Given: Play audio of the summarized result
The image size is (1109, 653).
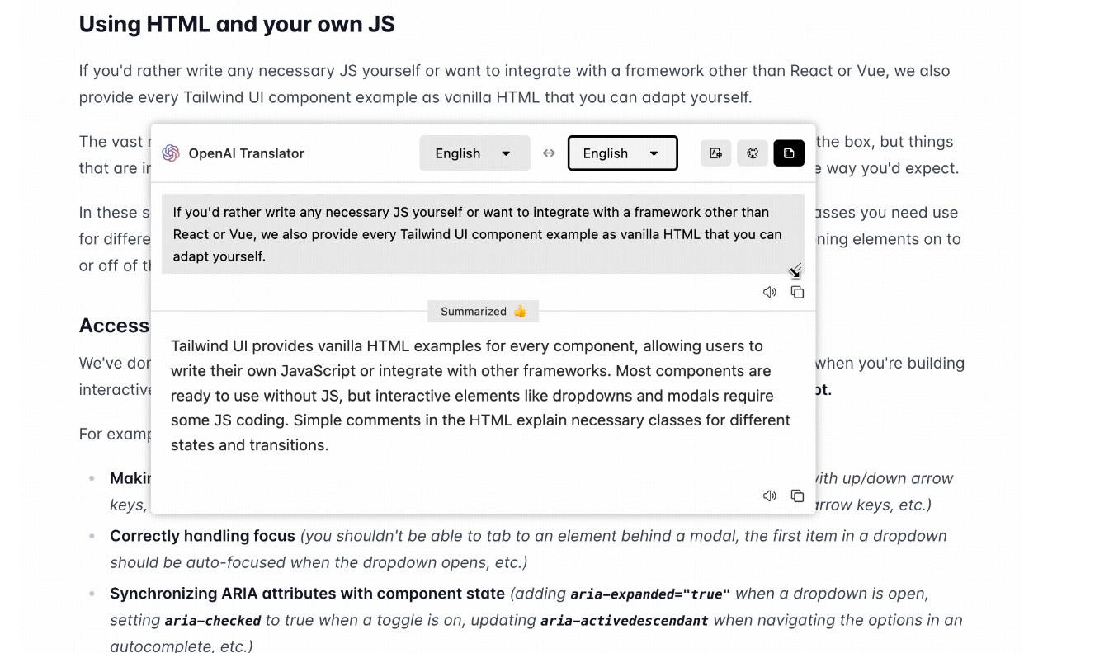Looking at the screenshot, I should (x=770, y=496).
